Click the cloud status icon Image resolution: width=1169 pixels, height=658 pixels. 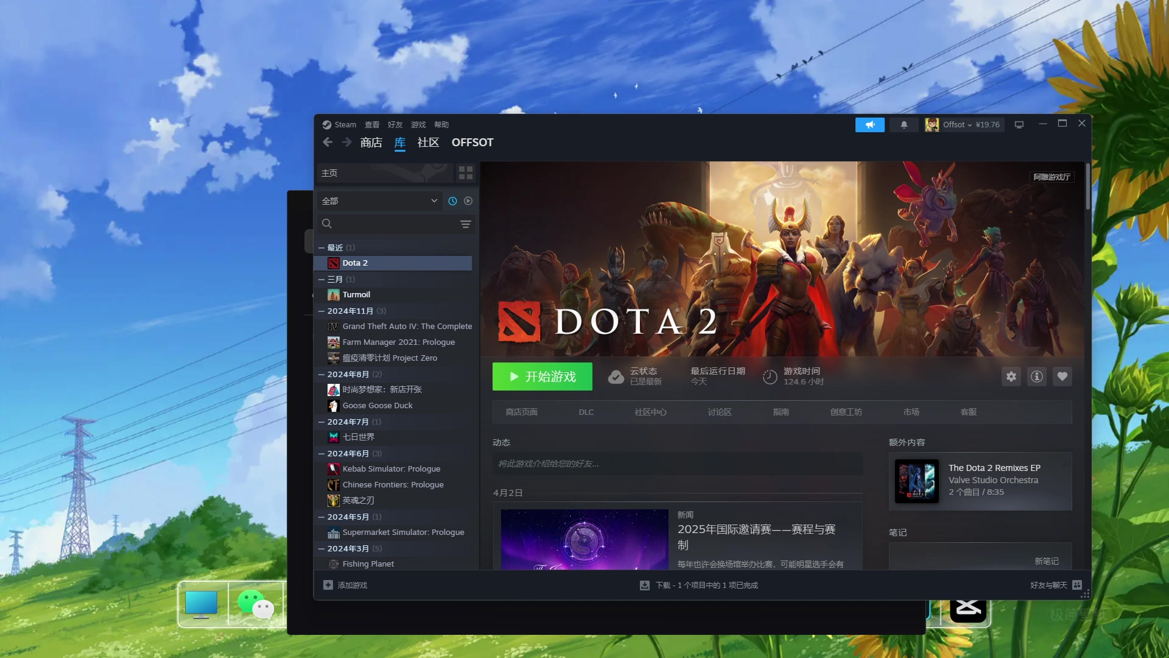616,377
